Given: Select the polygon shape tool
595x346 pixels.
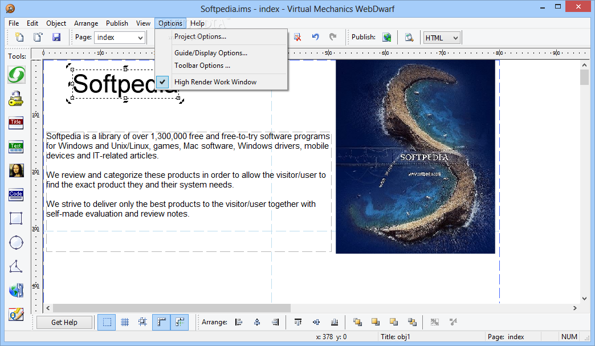Looking at the screenshot, I should click(16, 267).
